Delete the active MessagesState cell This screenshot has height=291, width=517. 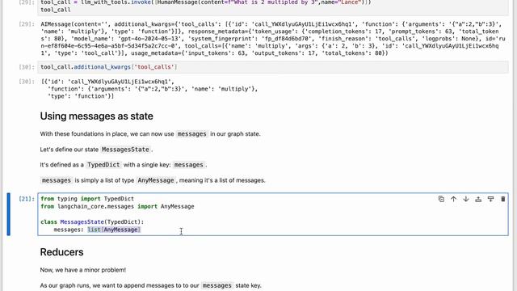[502, 199]
